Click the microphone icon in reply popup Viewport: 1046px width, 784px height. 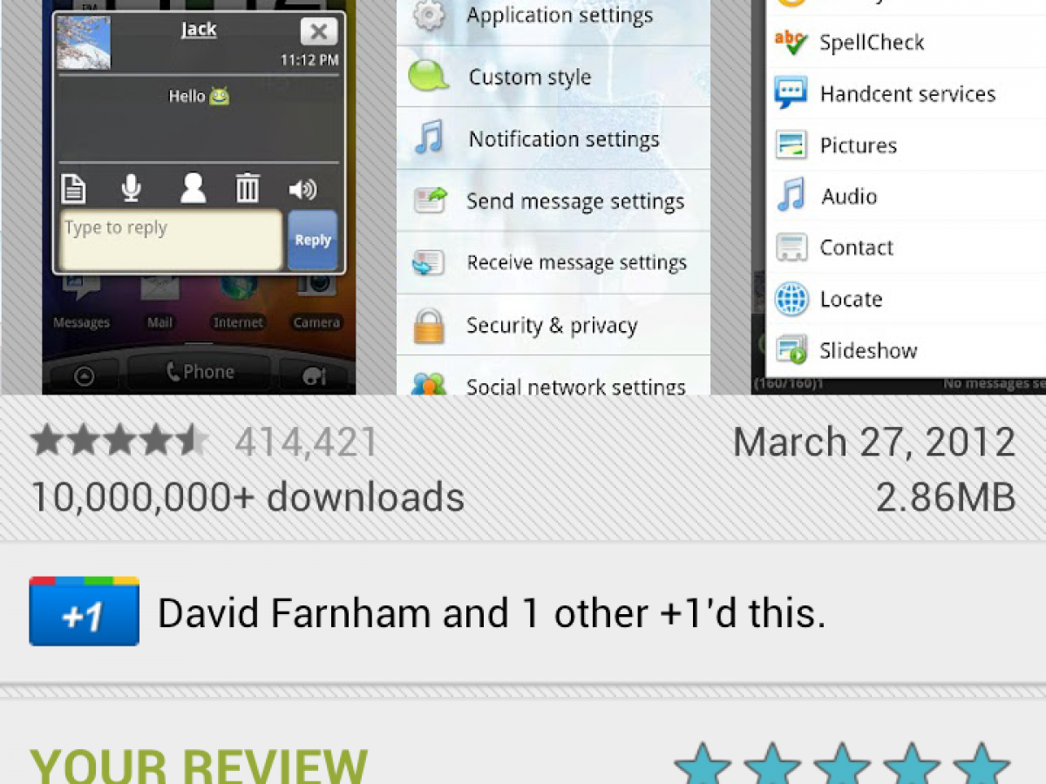131,188
